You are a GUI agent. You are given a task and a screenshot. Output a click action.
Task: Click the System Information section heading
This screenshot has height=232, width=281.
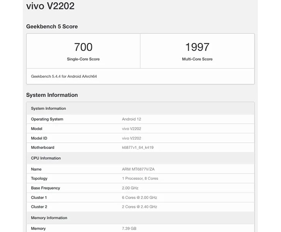tap(52, 95)
